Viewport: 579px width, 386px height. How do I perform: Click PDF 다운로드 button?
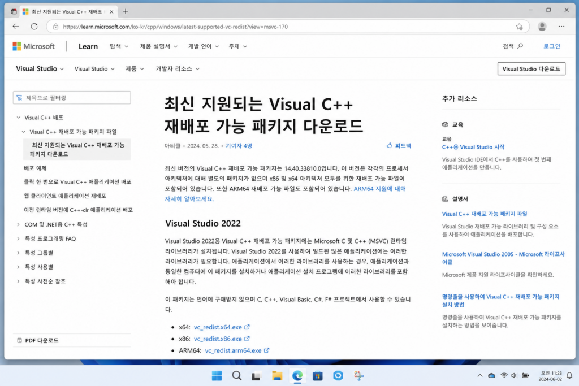(38, 340)
